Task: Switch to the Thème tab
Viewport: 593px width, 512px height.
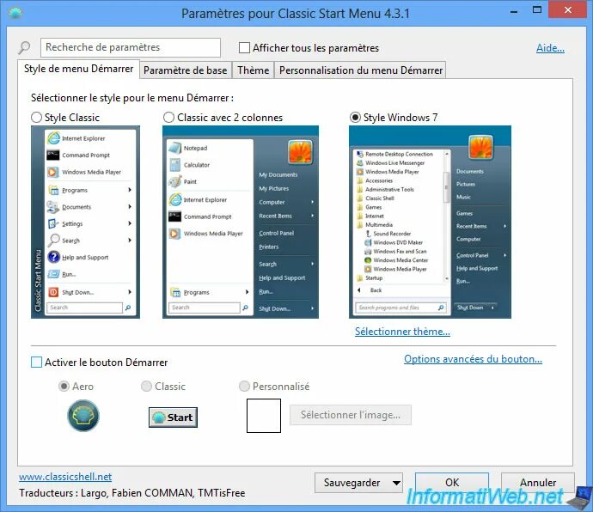Action: (253, 70)
